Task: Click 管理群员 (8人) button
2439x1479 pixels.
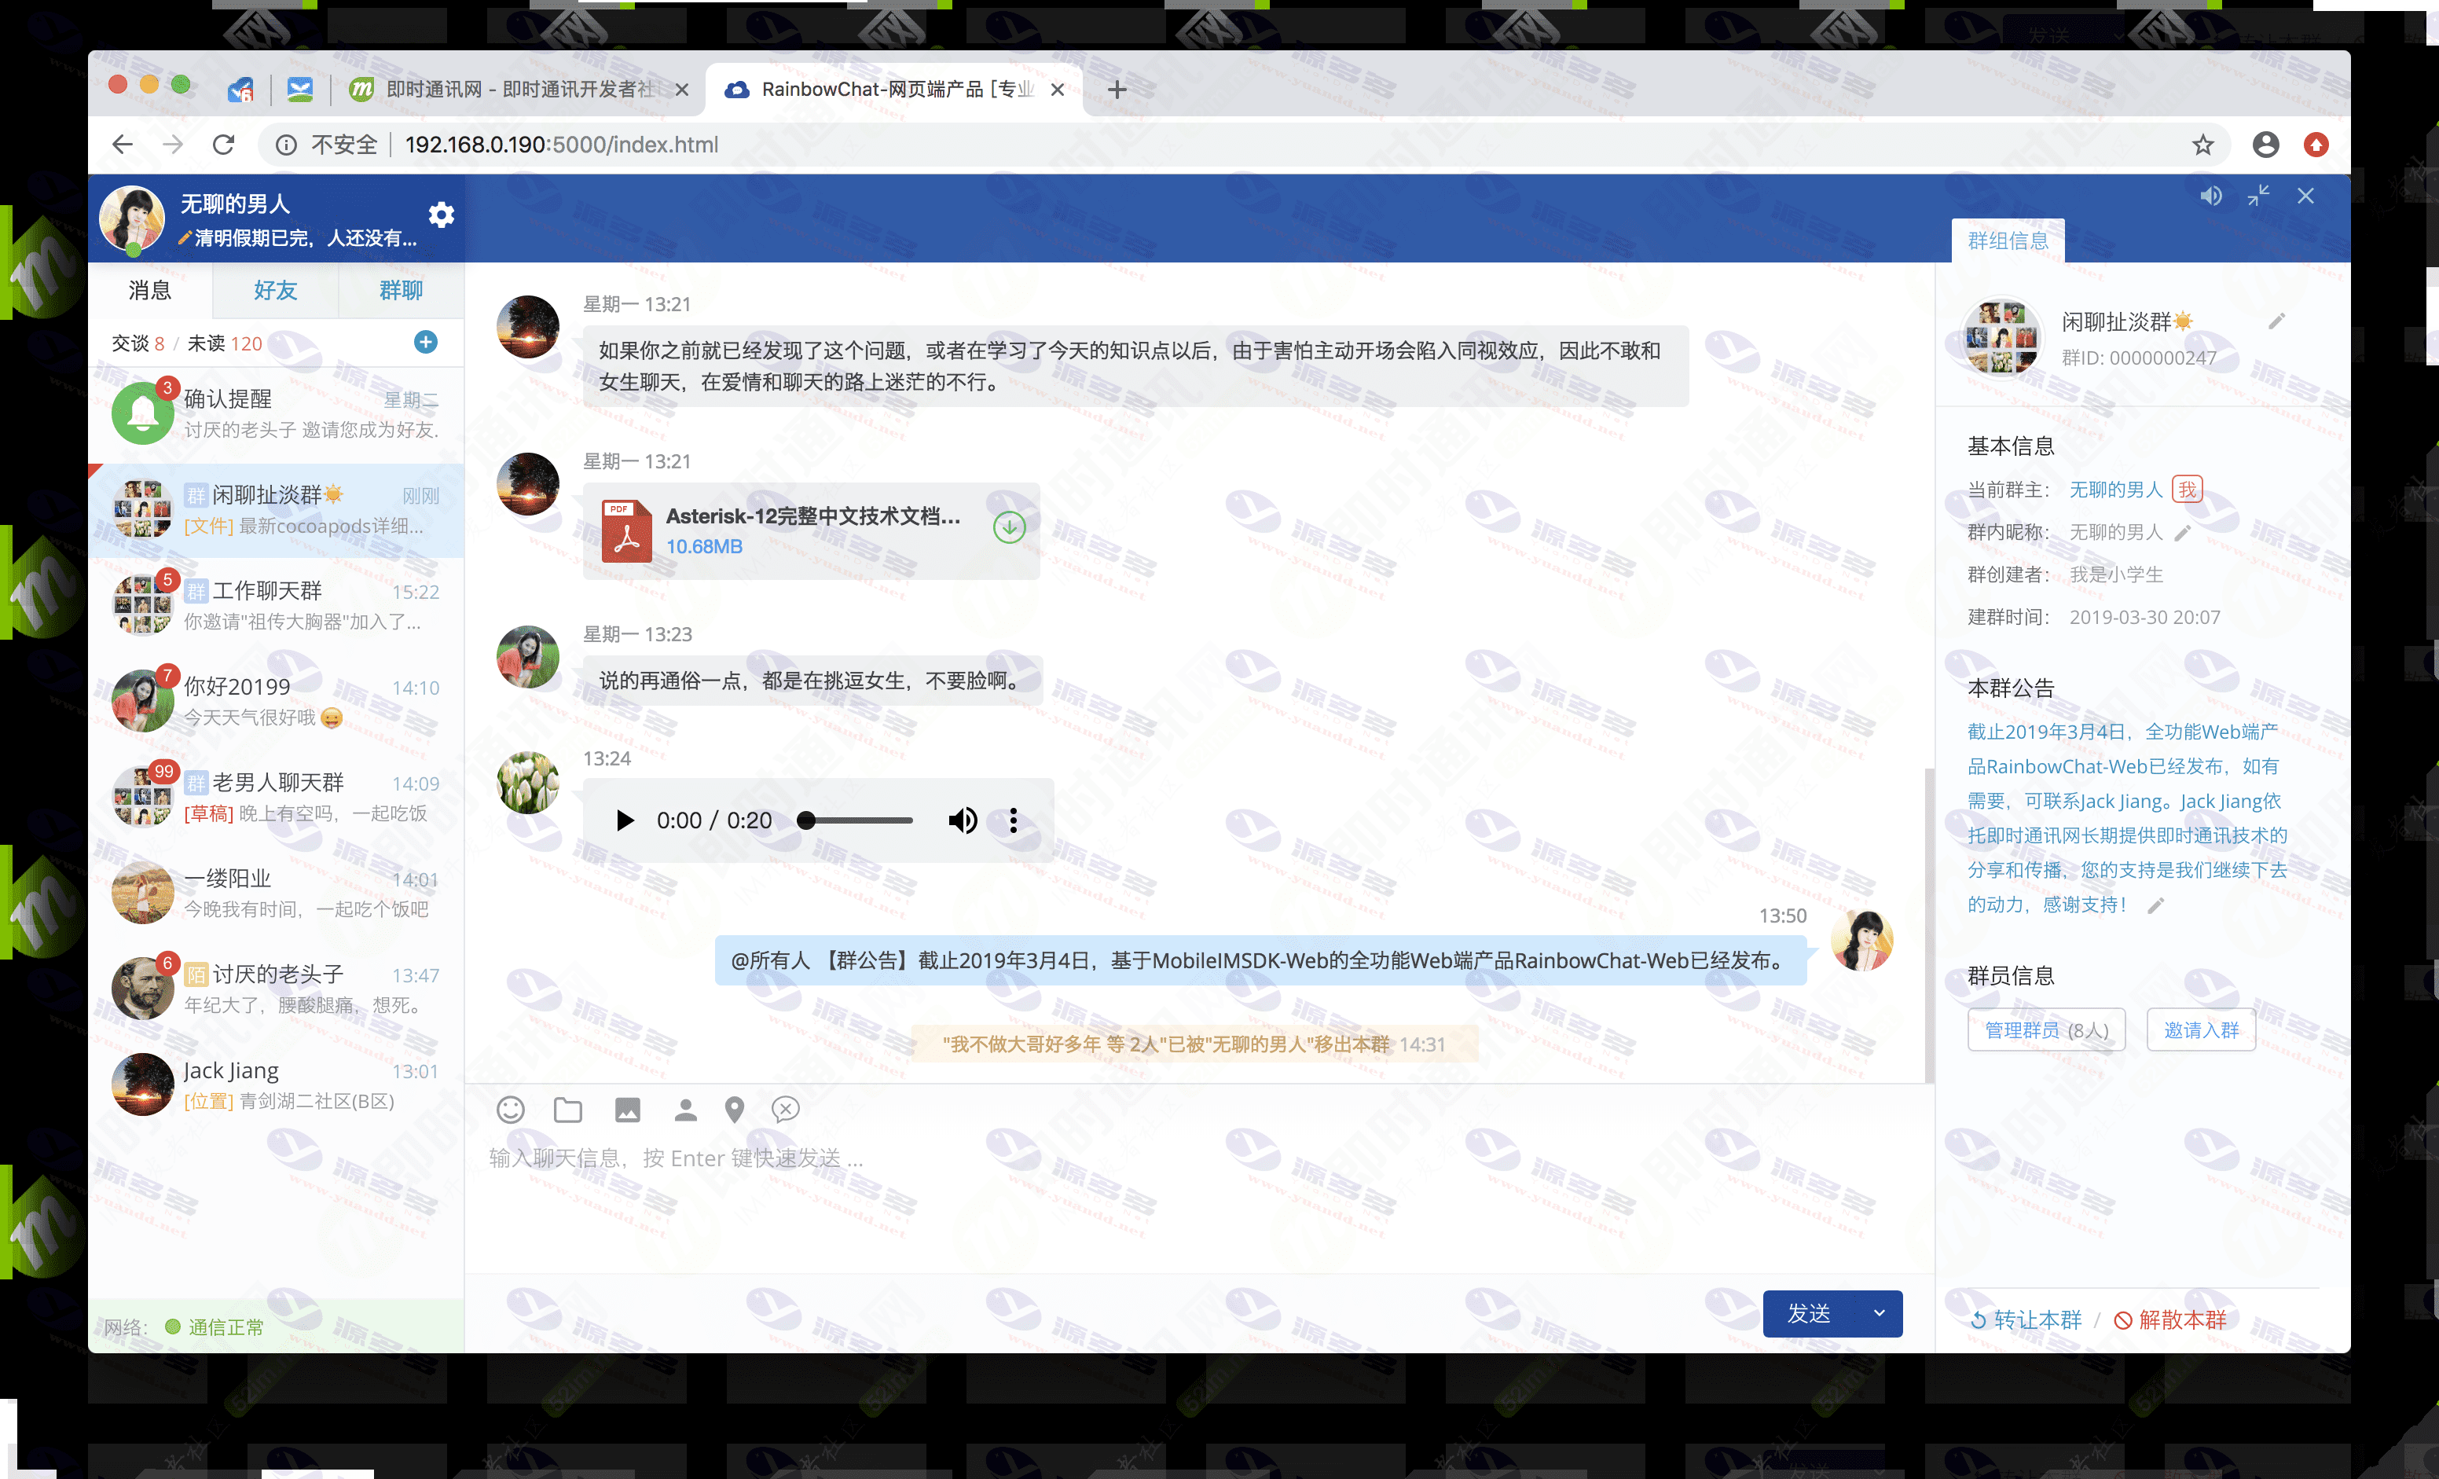Action: (x=2046, y=1029)
